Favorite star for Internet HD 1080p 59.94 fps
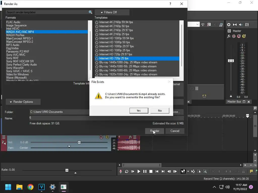258x193 pixels. (97, 38)
